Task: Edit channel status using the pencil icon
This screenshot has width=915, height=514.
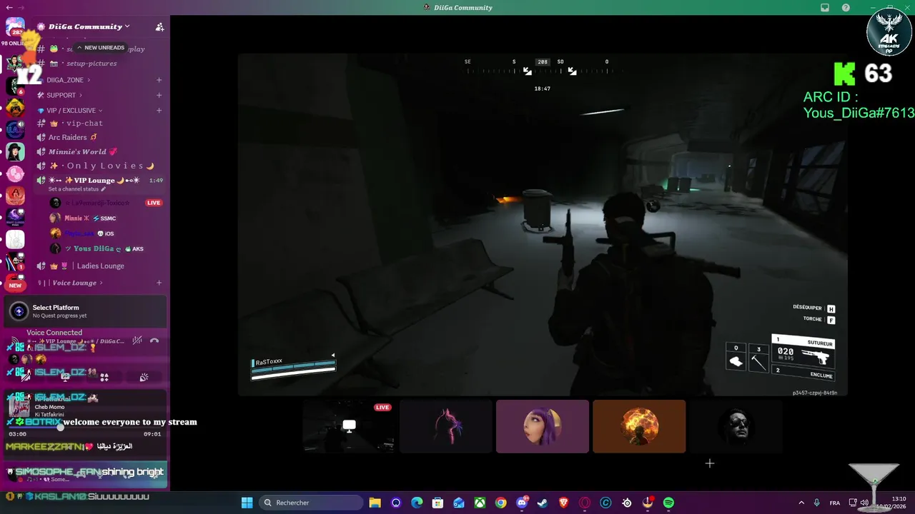Action: point(104,189)
